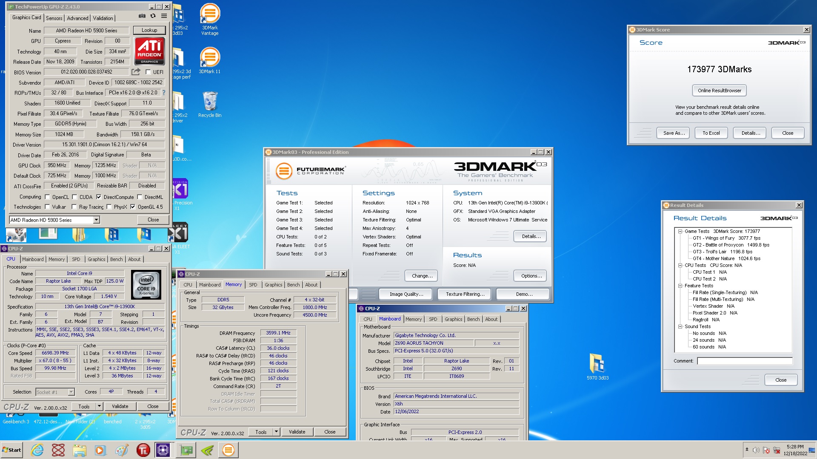Click the Start button
Screen dimensions: 817x459
pyautogui.click(x=12, y=450)
